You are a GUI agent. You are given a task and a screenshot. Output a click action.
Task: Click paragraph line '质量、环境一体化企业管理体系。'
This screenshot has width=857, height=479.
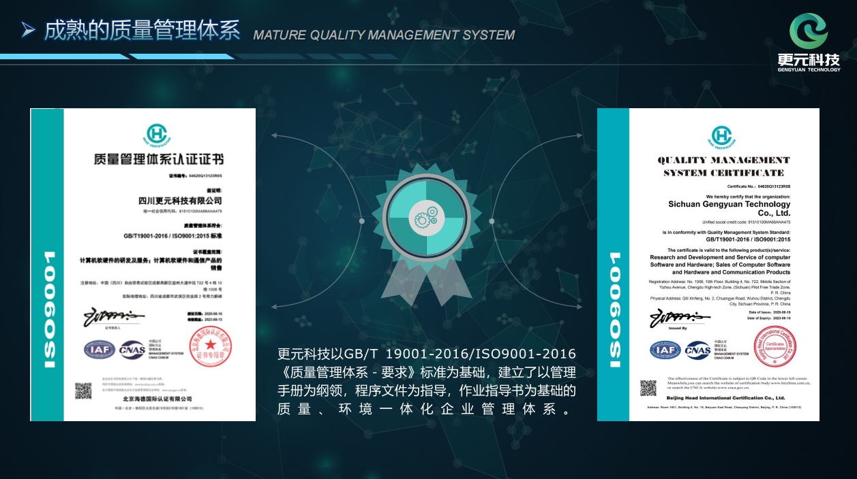[x=423, y=410]
